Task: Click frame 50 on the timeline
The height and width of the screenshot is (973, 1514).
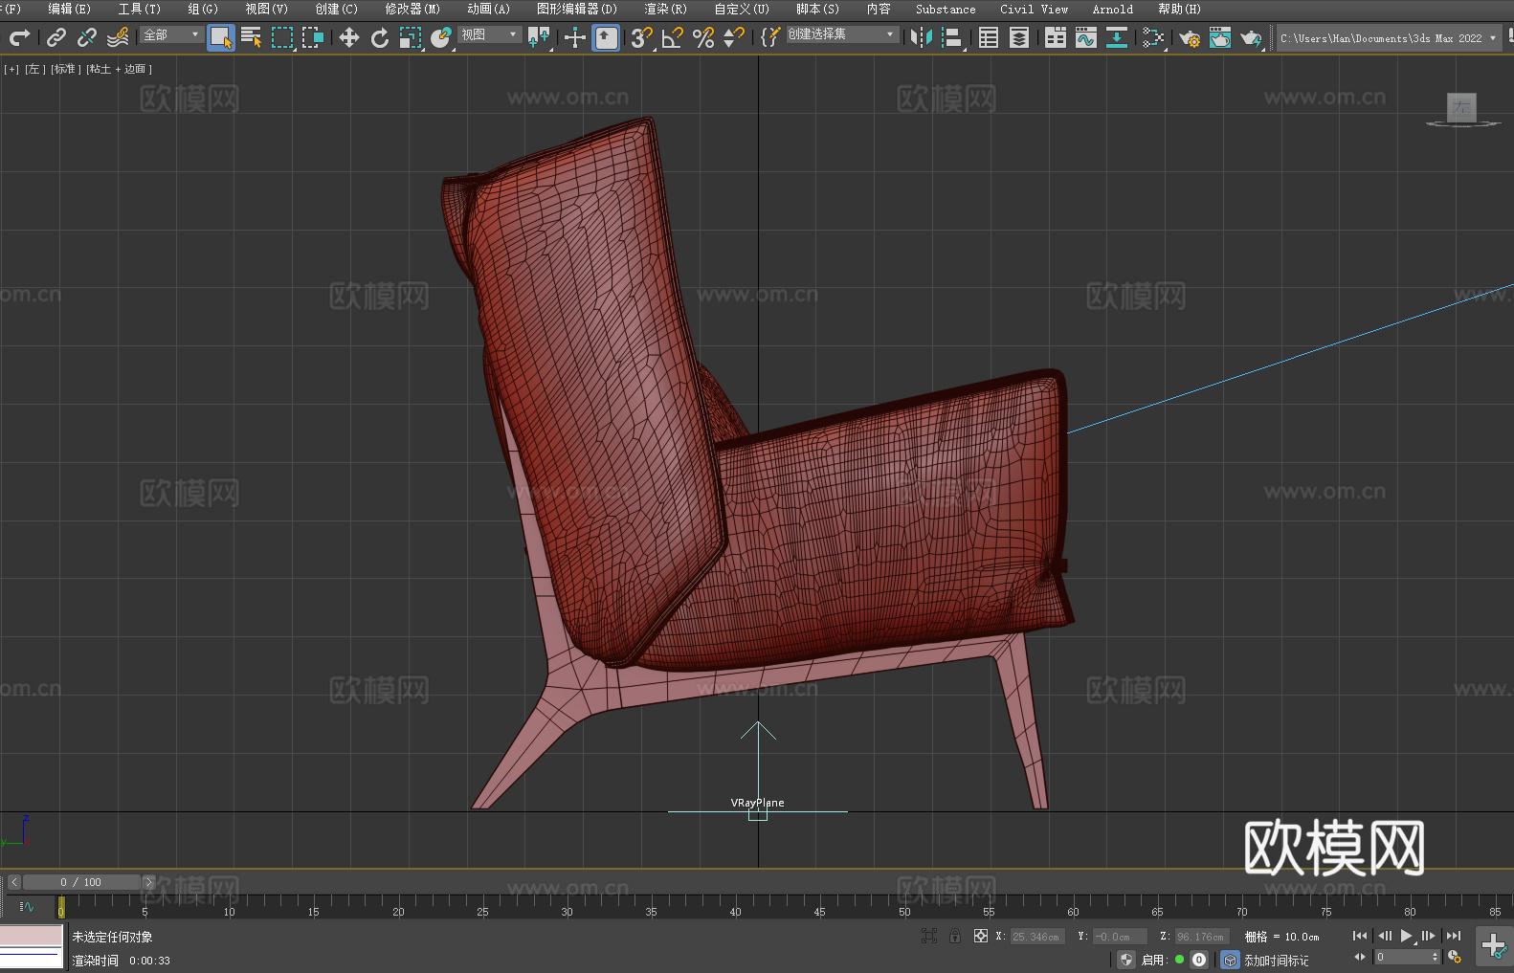Action: (904, 912)
